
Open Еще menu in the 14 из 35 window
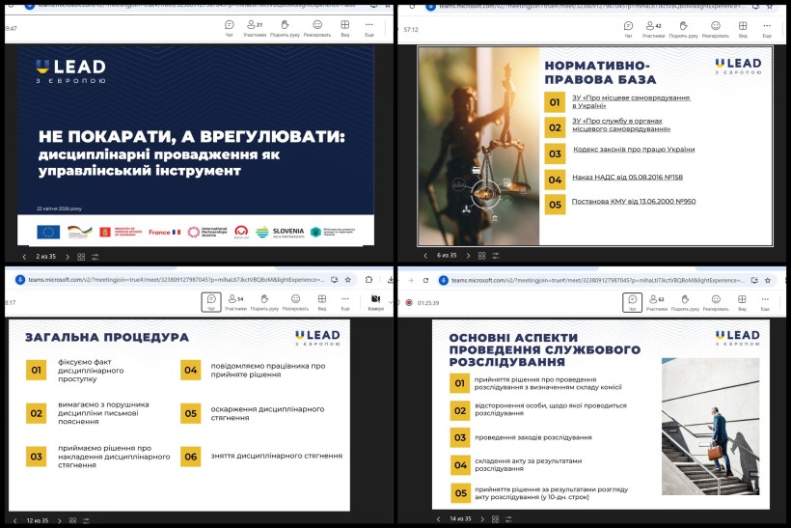[x=765, y=302]
